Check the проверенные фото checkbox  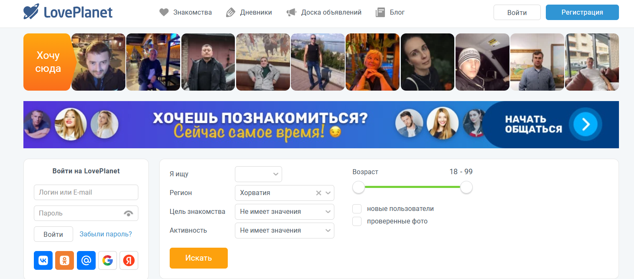(357, 221)
